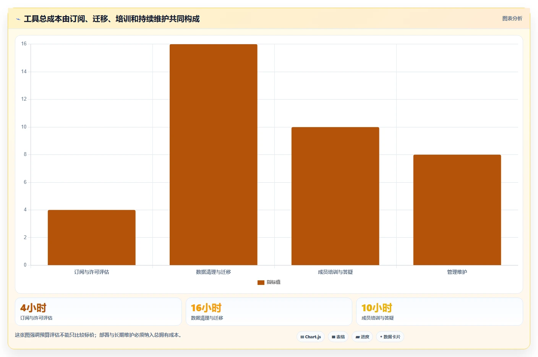
Task: Click the 订阅与许可评估 x-axis label
Action: coord(92,272)
